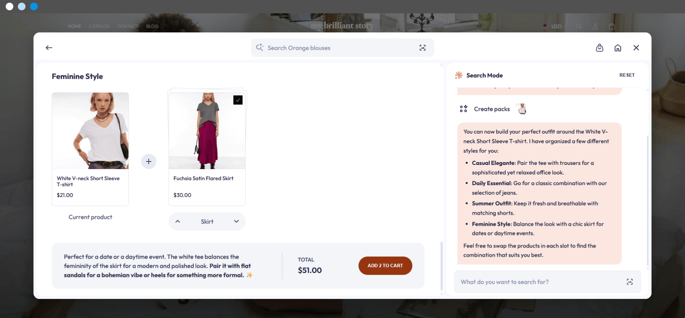Image resolution: width=685 pixels, height=318 pixels.
Task: Click the Feminine Style heading
Action: coord(77,77)
